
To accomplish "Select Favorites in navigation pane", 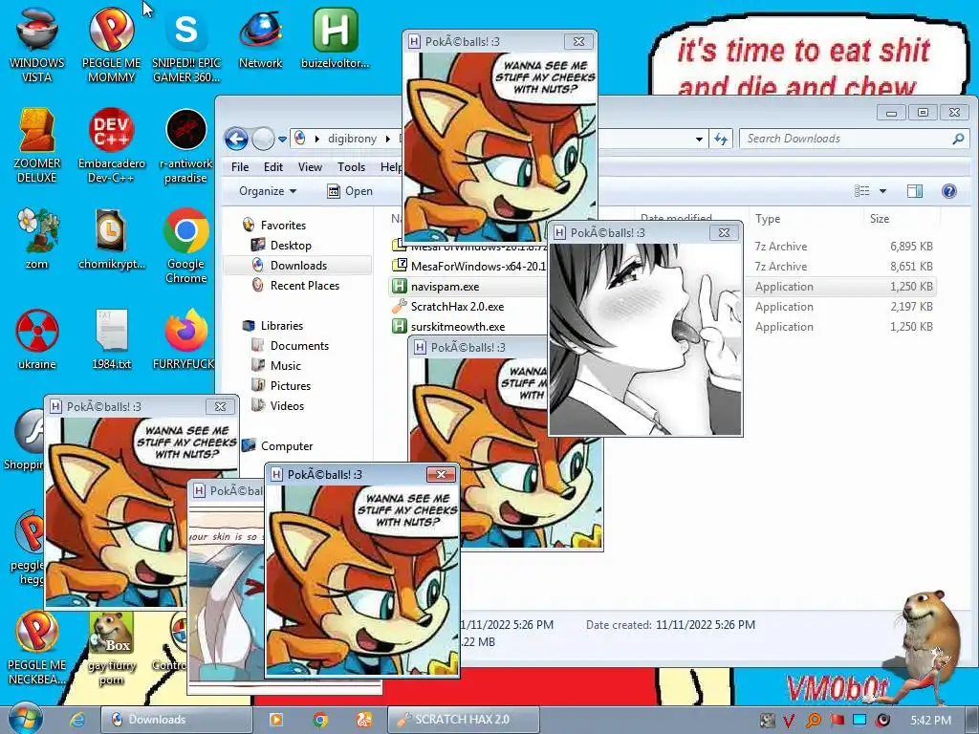I will [x=283, y=226].
